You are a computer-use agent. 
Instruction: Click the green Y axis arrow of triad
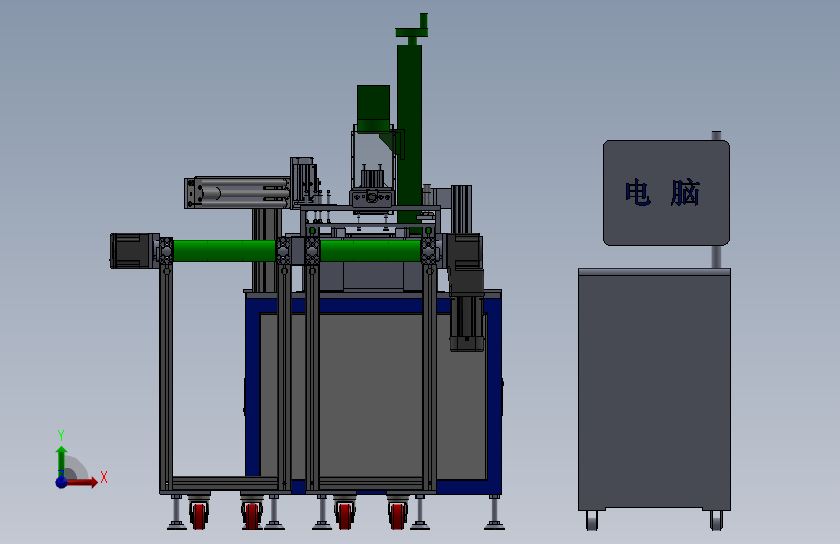pos(62,461)
